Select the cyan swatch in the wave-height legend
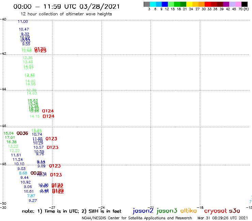Image resolution: width=252 pixels, height=221 pixels. click(x=153, y=4)
